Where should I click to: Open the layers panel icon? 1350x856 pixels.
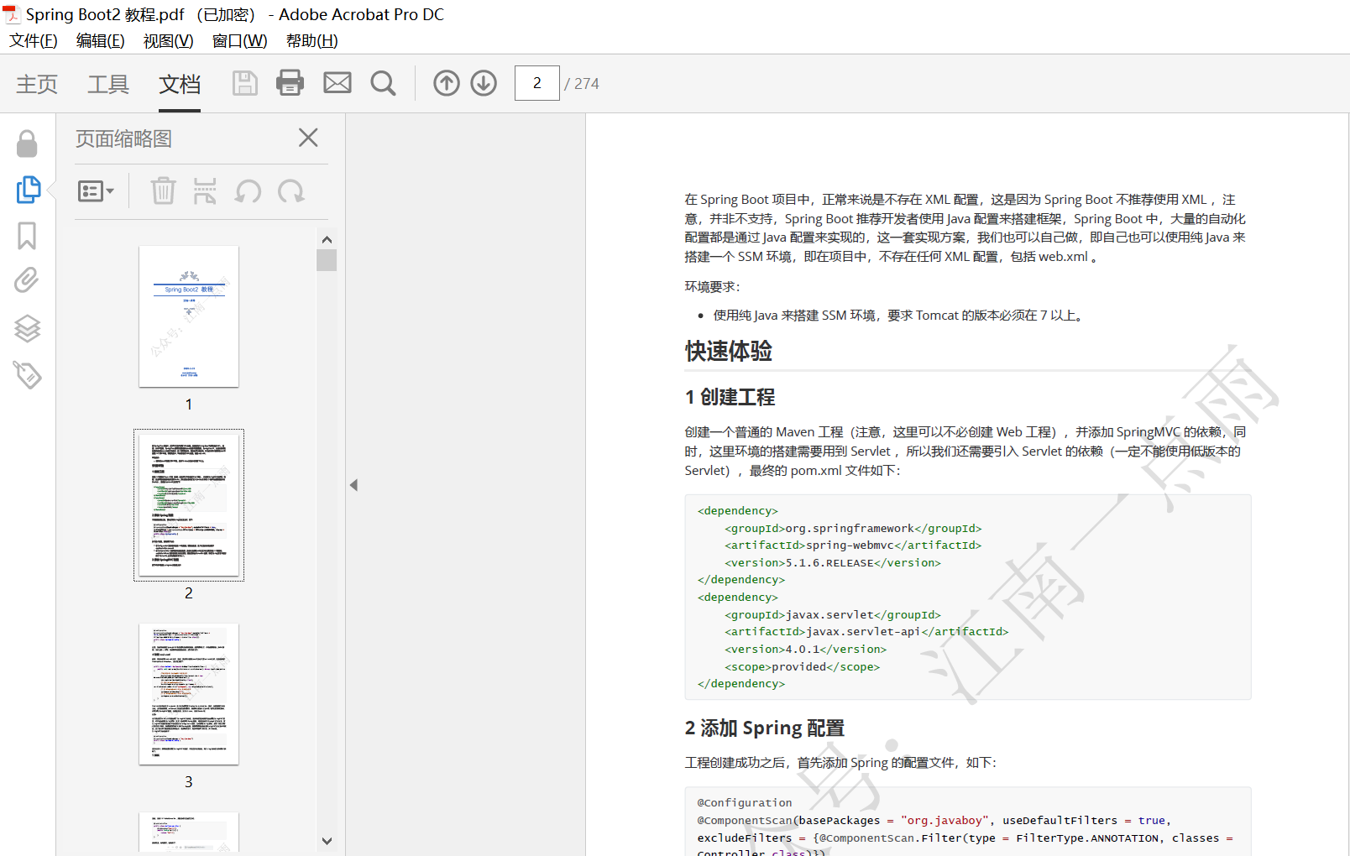[27, 328]
